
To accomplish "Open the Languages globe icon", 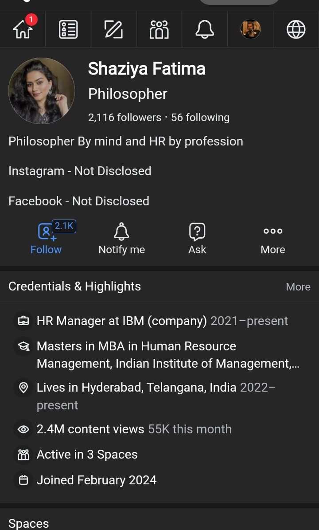I will tap(296, 29).
